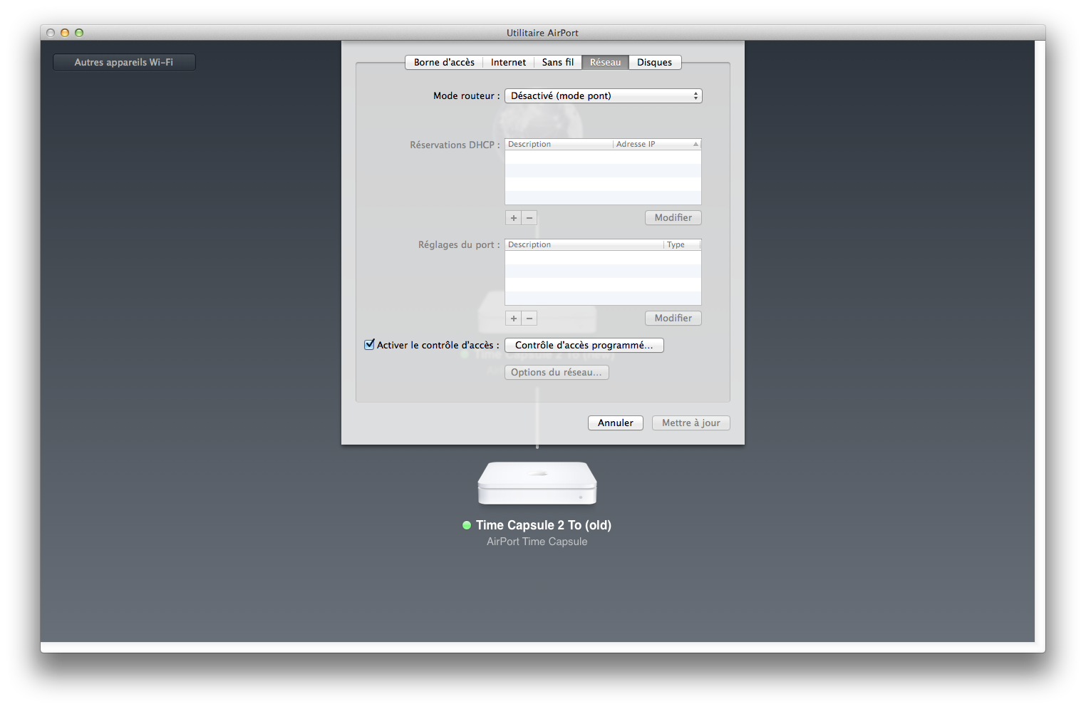The image size is (1086, 709).
Task: Click the green status dot beside Time Capsule
Action: coord(467,525)
